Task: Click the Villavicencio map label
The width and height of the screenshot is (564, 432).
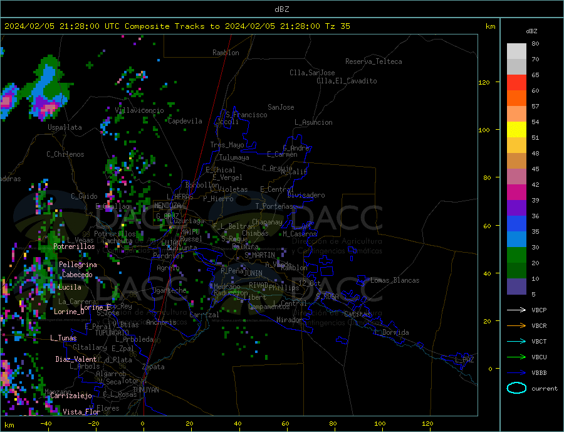Action: [x=139, y=110]
